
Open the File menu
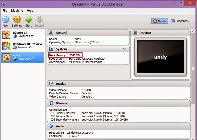(5, 11)
